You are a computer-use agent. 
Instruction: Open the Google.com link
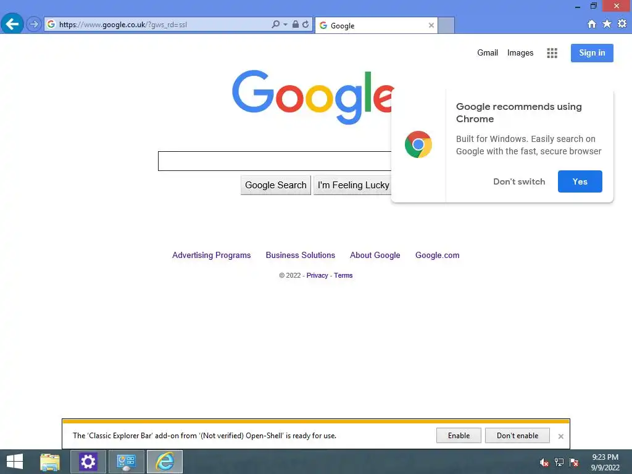(438, 255)
